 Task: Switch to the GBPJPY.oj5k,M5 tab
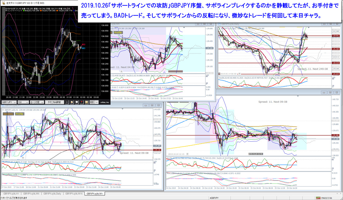point(31,193)
